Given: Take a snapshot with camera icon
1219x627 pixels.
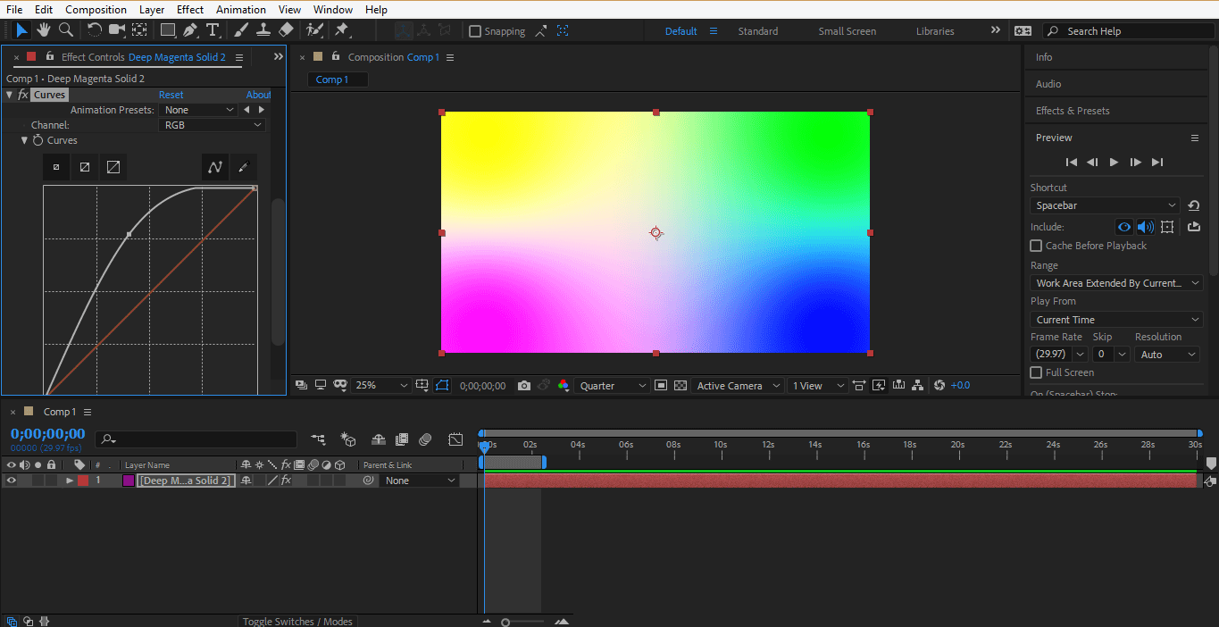Looking at the screenshot, I should pos(524,386).
